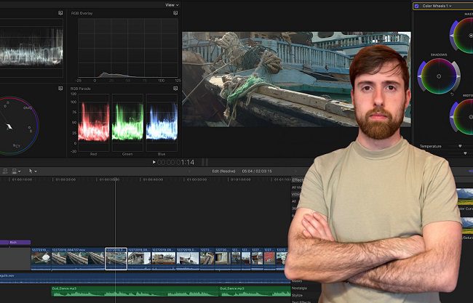473x303 pixels.
Task: Click the Shadows wheel center puck
Action: (439, 76)
